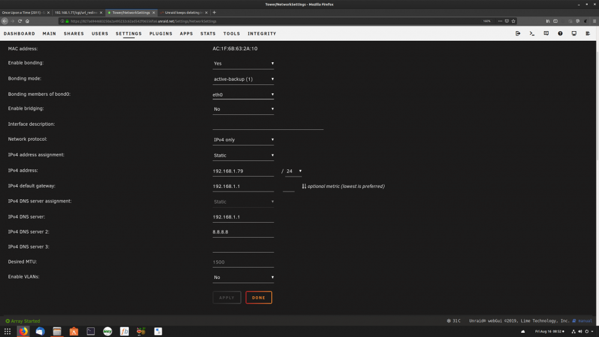The image size is (599, 337).
Task: Click the Settings menu item
Action: click(x=129, y=34)
